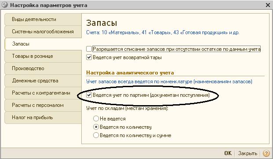This screenshot has height=159, width=273.
Task: Close the accounting settings dialog window
Action: (x=268, y=5)
